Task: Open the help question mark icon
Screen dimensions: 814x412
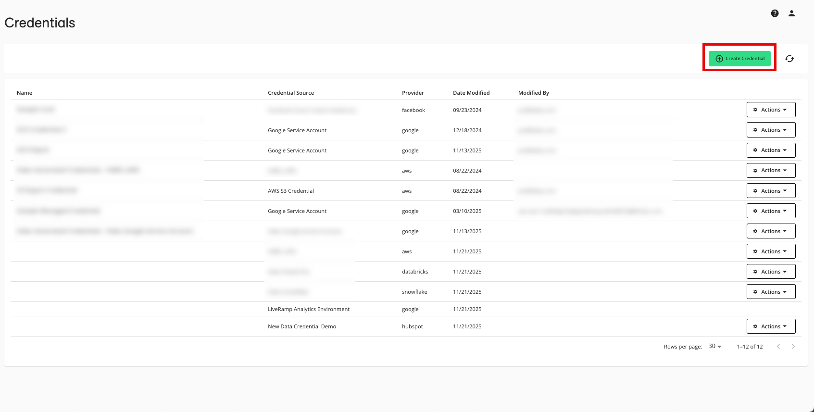Action: [x=775, y=13]
